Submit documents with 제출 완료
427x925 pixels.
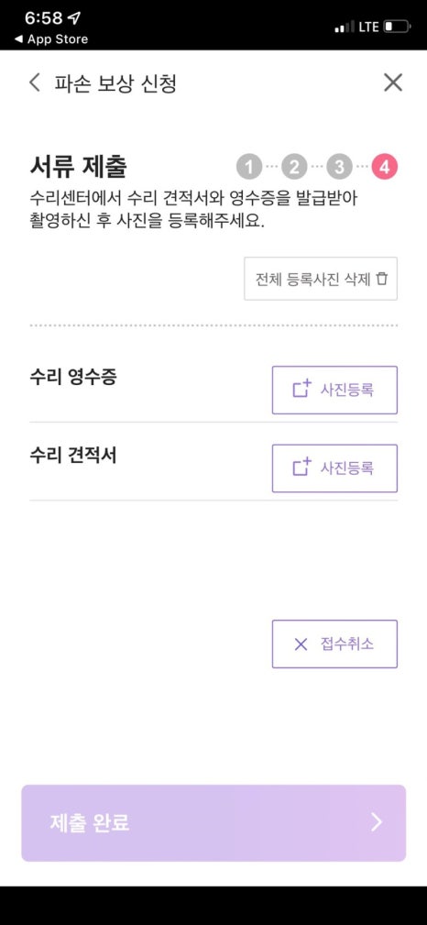click(213, 823)
